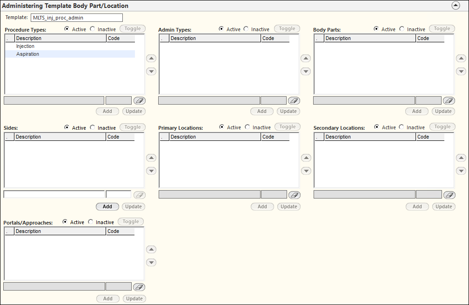Select Injection row in Procedure Types
This screenshot has width=469, height=305.
[70, 46]
